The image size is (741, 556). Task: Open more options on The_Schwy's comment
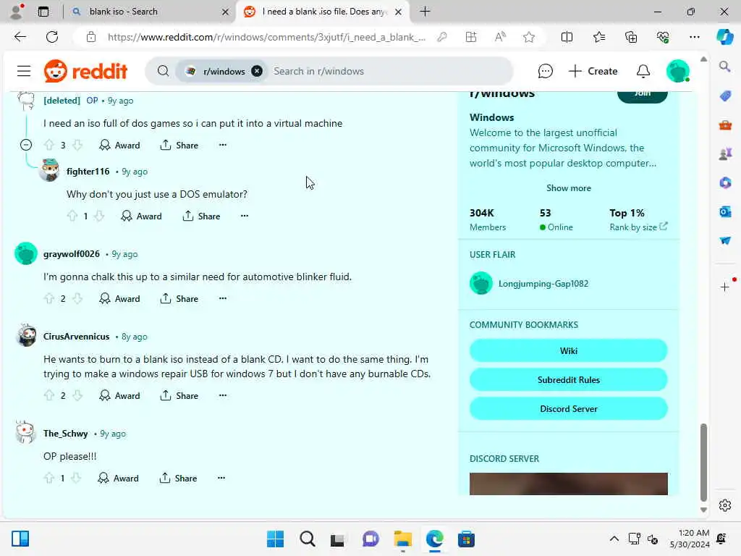221,478
